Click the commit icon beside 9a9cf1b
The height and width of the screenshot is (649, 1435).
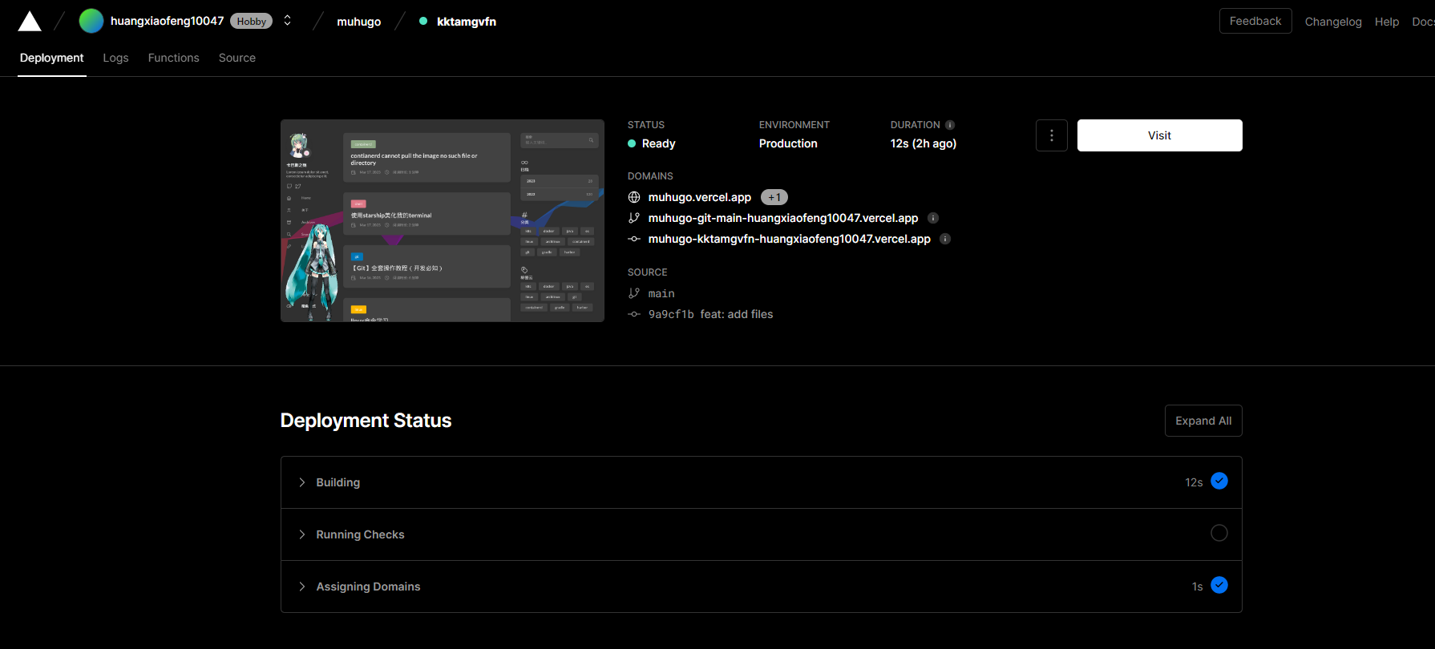[x=634, y=314]
